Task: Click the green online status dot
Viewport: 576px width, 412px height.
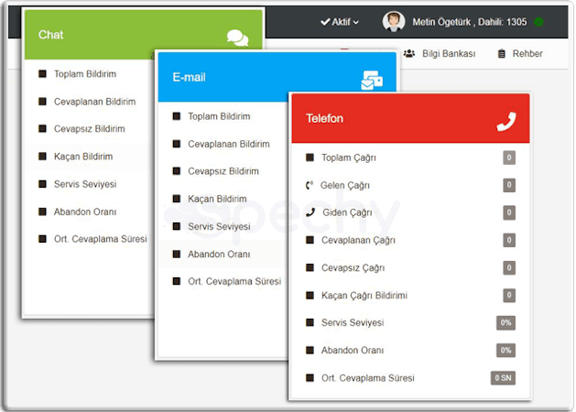Action: click(538, 22)
